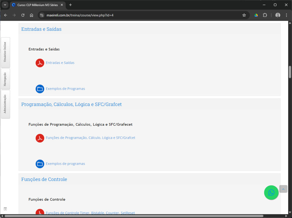Open the Programação, Cálculos, Lógica e SFC/Grafcet heading
The image size is (292, 218).
72,104
